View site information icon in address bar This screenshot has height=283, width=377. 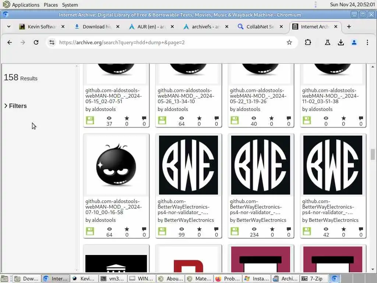tap(52, 43)
